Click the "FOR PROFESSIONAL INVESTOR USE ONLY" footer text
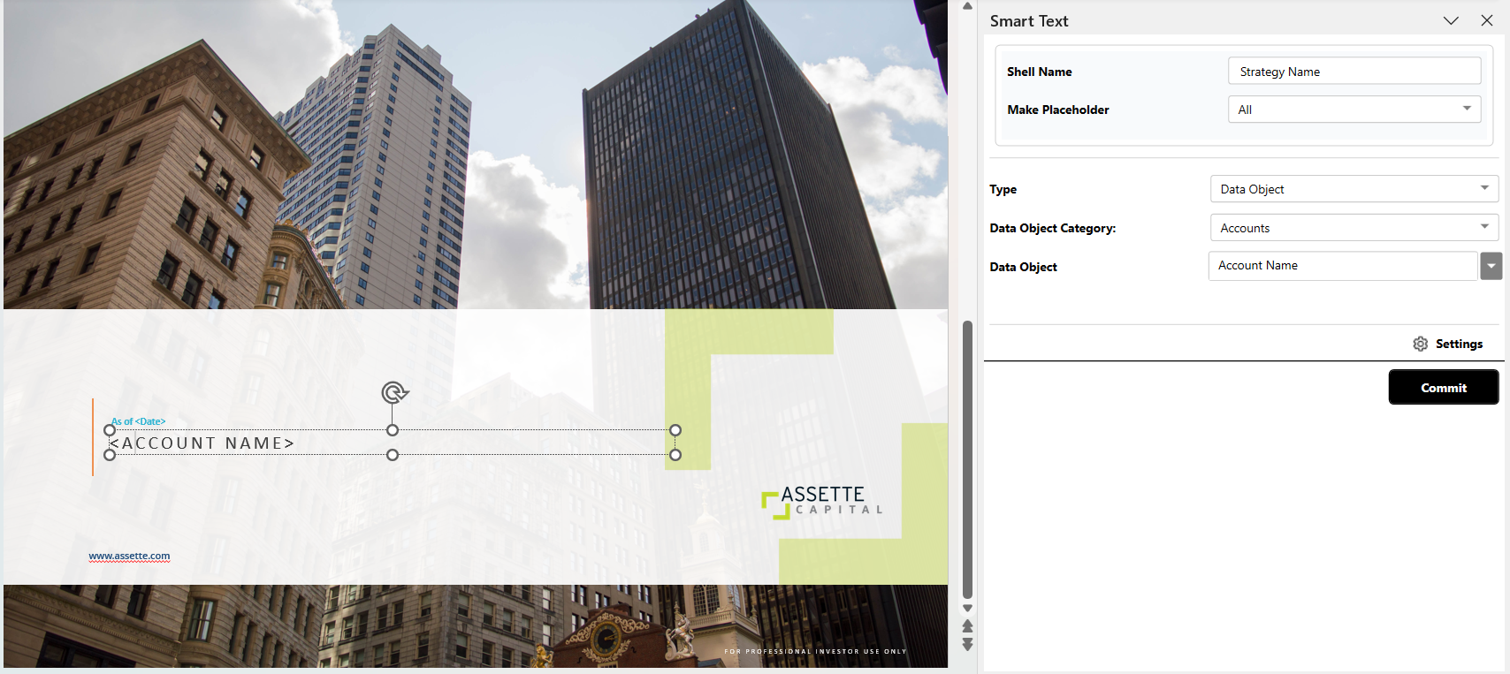This screenshot has height=674, width=1510. pos(815,652)
